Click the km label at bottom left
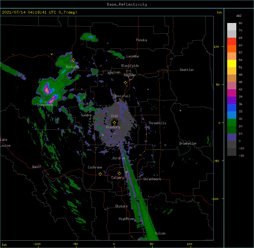The width and height of the screenshot is (254, 248). click(4, 245)
